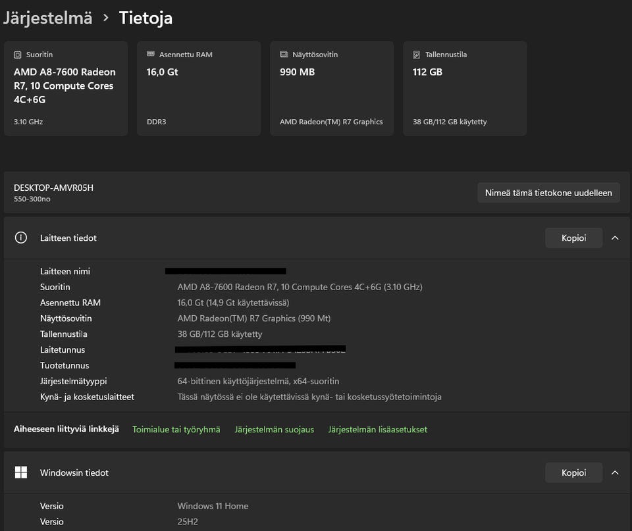Select the Kynä- ja kosketuslaitteet value text

(309, 397)
